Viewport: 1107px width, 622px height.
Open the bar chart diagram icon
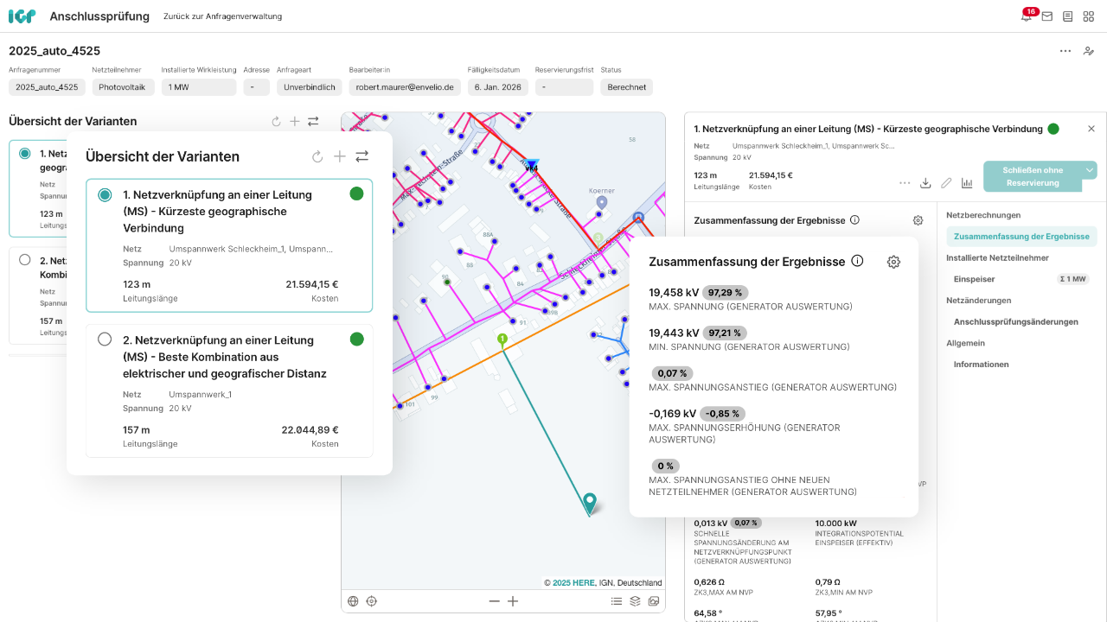coord(967,183)
